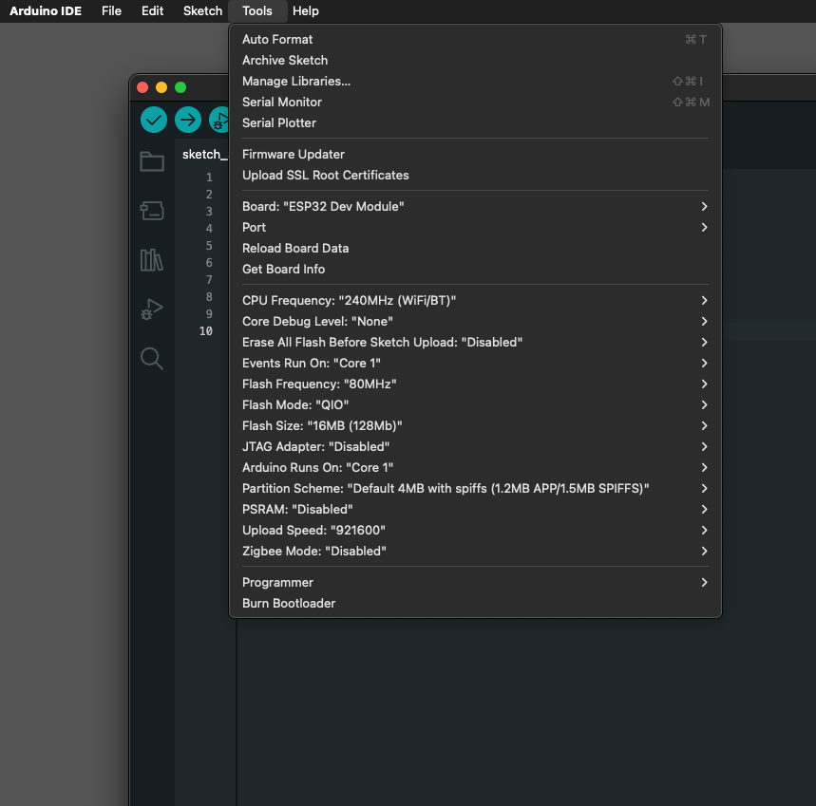Open Manage Libraries...
Image resolution: width=816 pixels, height=806 pixels.
pyautogui.click(x=475, y=81)
